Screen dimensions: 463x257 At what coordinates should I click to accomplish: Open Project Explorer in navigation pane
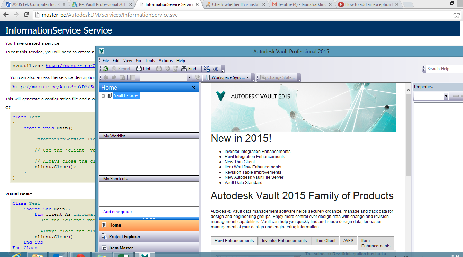[x=149, y=236]
